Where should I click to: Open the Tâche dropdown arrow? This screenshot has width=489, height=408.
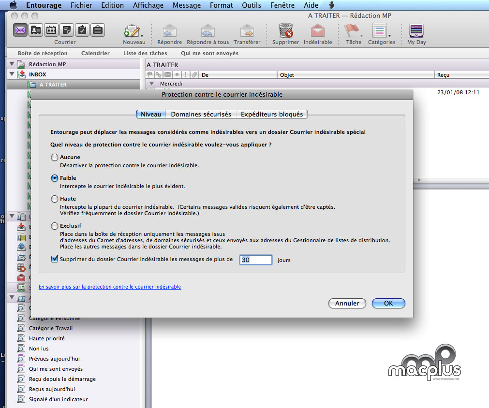pos(361,36)
